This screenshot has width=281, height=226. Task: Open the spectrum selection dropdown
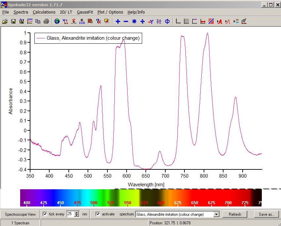pyautogui.click(x=216, y=214)
